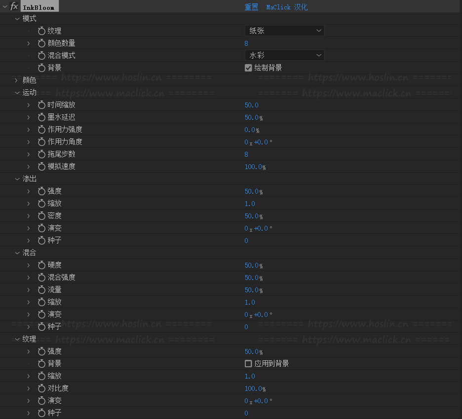The width and height of the screenshot is (462, 419).
Task: Uncheck the 绘制背景 checkbox
Action: (x=248, y=68)
